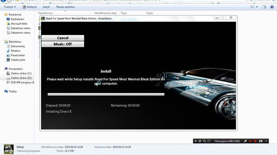277x155 pixels.
Task: Stop recording with red square button
Action: point(255,141)
